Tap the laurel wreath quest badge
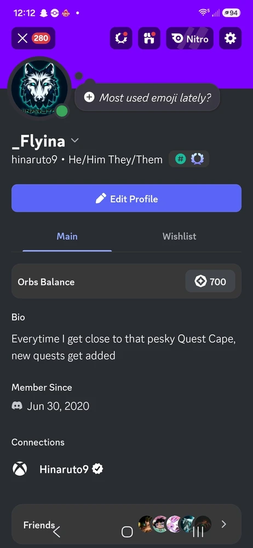253x548 pixels. [x=197, y=159]
